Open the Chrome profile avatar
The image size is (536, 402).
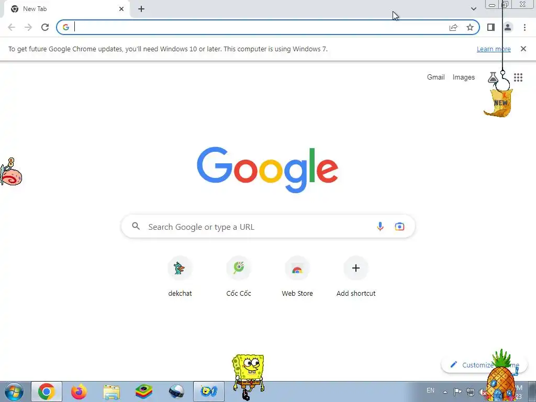point(508,27)
